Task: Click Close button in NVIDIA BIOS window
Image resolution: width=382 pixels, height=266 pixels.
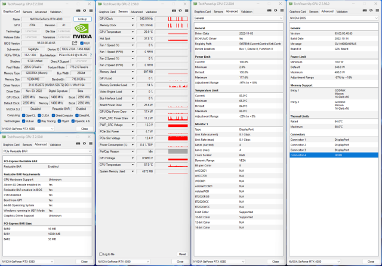Action: pos(371,262)
